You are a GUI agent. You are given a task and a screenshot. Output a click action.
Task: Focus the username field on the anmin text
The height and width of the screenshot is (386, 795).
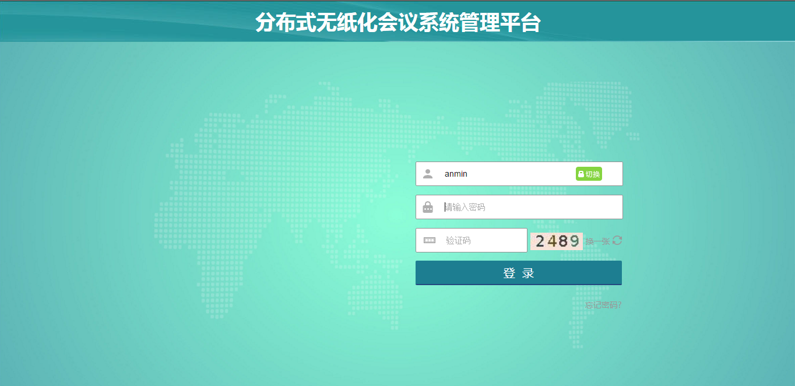click(456, 174)
